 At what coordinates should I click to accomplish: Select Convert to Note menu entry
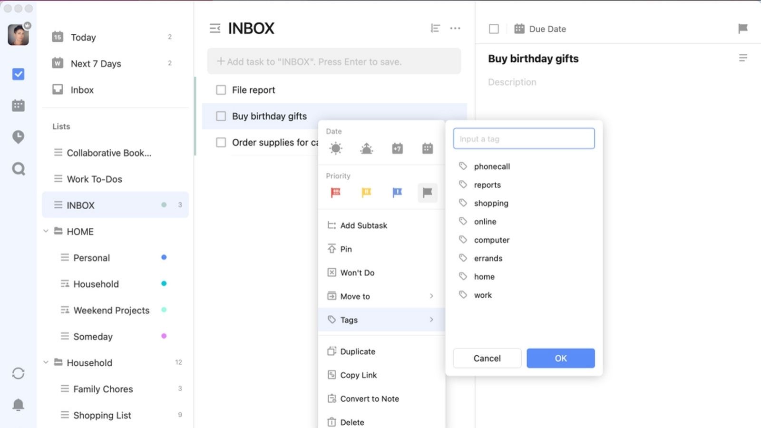pos(369,399)
